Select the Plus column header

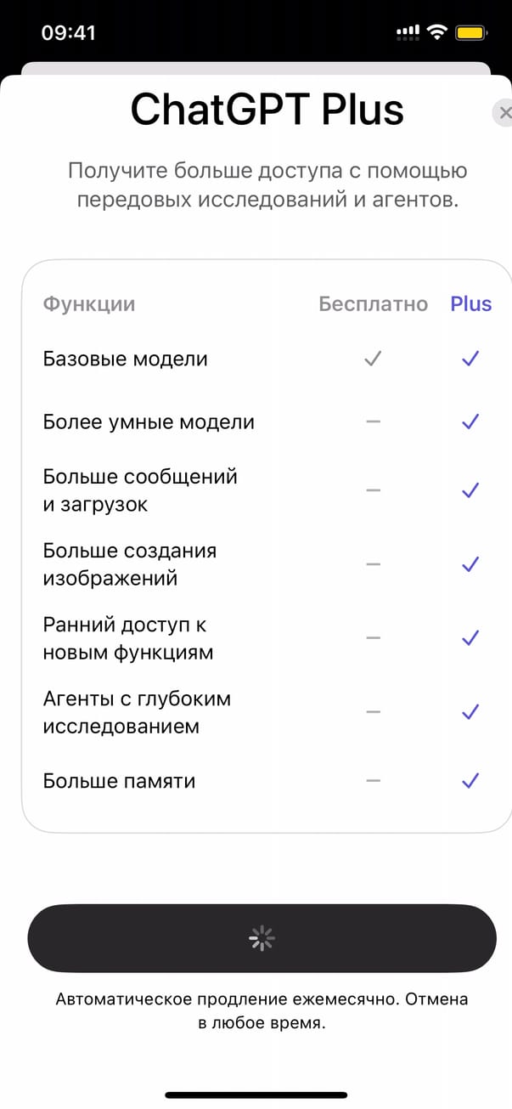point(470,304)
